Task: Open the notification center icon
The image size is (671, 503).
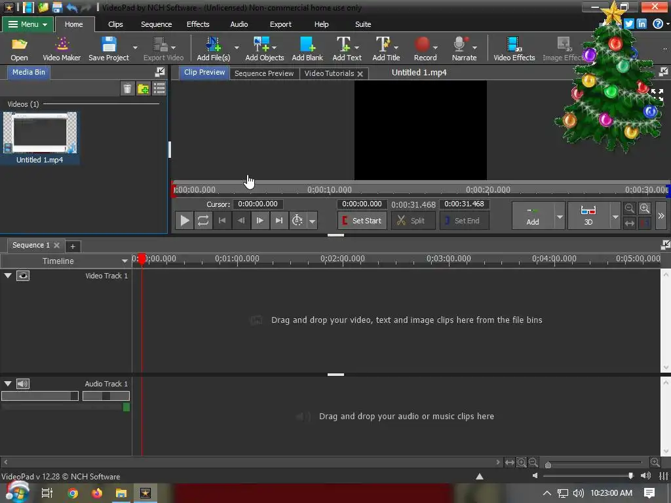Action: [649, 493]
